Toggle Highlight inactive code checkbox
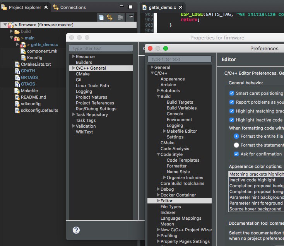284x246 pixels. tap(232, 120)
